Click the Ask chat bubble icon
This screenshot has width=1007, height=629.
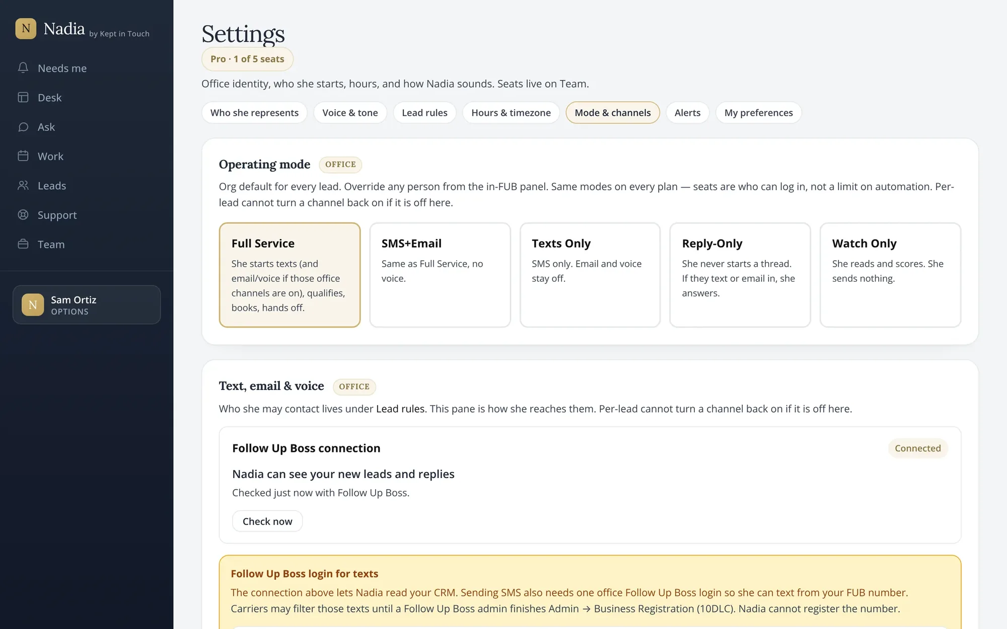click(23, 127)
